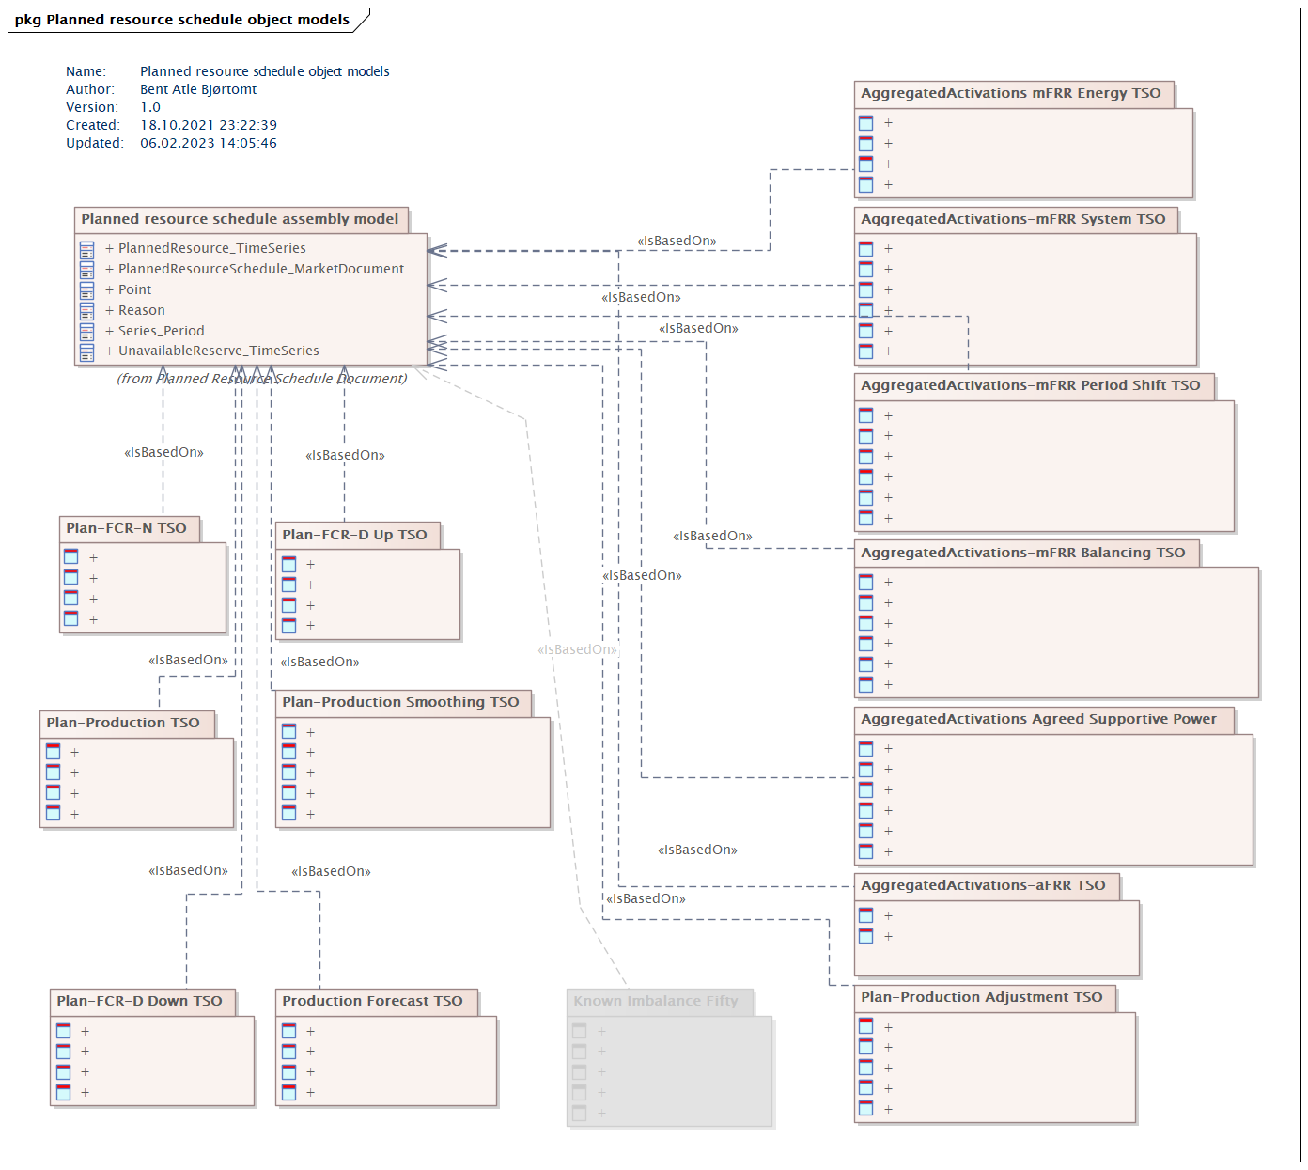The image size is (1308, 1170).
Task: Select AggregatedActivations-aFRR TSO package title
Action: tap(983, 885)
